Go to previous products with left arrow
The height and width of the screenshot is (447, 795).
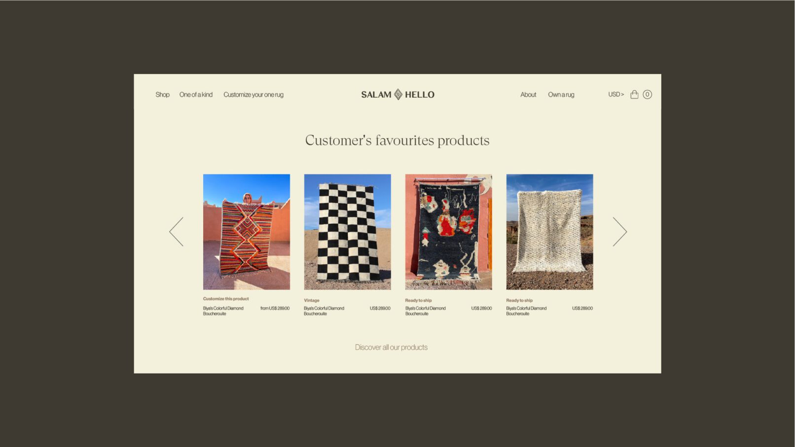[x=176, y=232]
